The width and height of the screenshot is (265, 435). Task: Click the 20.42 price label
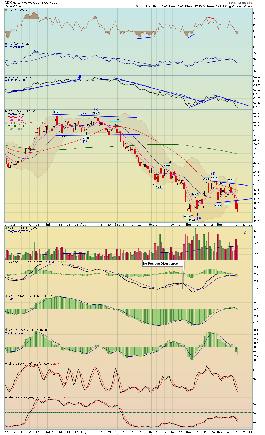[214, 178]
